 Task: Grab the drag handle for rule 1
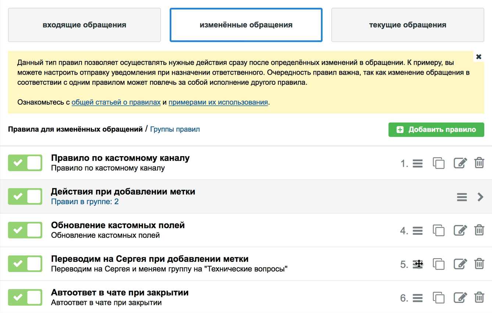click(x=417, y=163)
